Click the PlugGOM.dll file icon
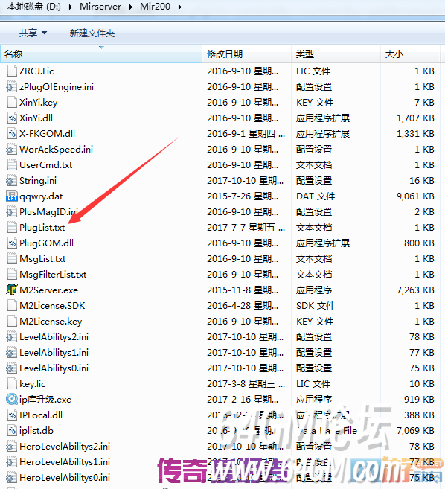The width and height of the screenshot is (445, 489). pyautogui.click(x=12, y=243)
